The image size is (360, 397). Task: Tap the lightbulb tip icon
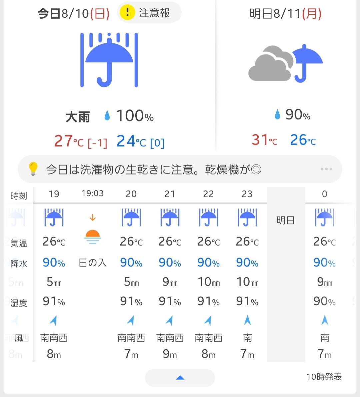[33, 169]
